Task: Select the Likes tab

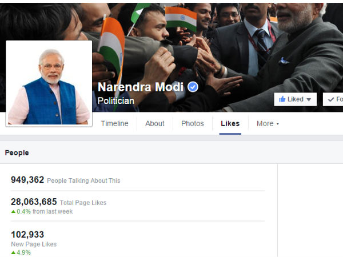Action: 230,124
